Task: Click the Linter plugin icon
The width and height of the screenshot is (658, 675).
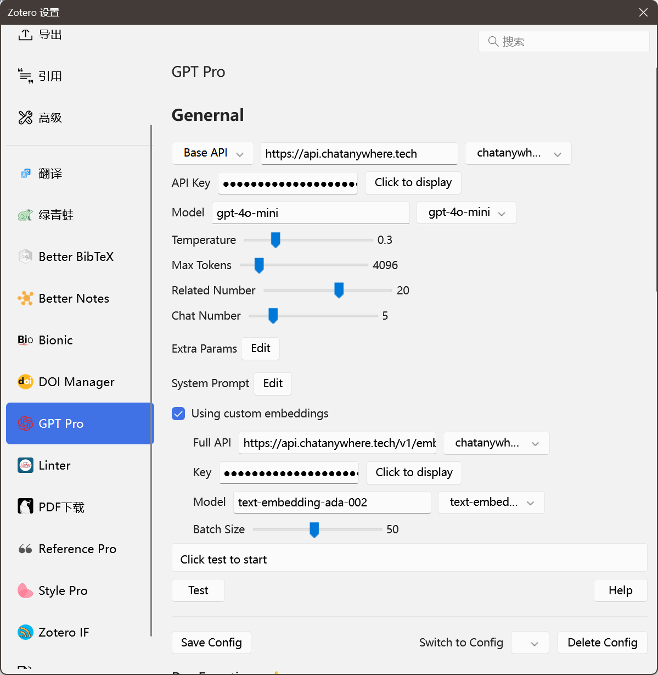Action: click(x=25, y=465)
